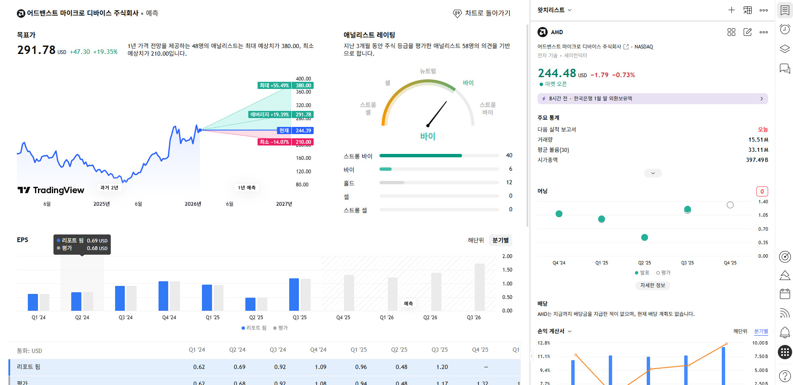This screenshot has height=385, width=793.
Task: Open the 손익 계산서 dropdown
Action: [554, 331]
